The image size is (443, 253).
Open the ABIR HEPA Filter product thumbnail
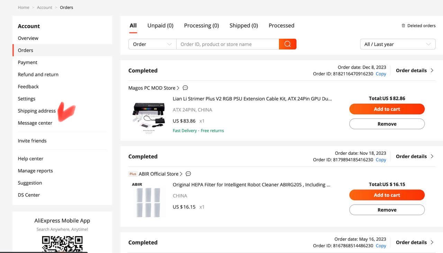pos(149,200)
